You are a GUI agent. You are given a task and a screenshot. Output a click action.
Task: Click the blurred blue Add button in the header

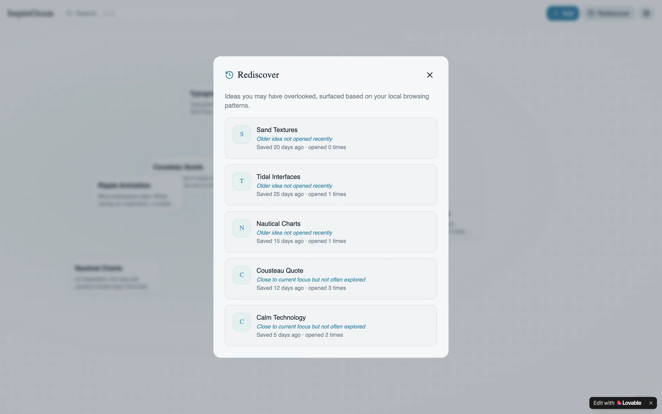click(x=563, y=14)
